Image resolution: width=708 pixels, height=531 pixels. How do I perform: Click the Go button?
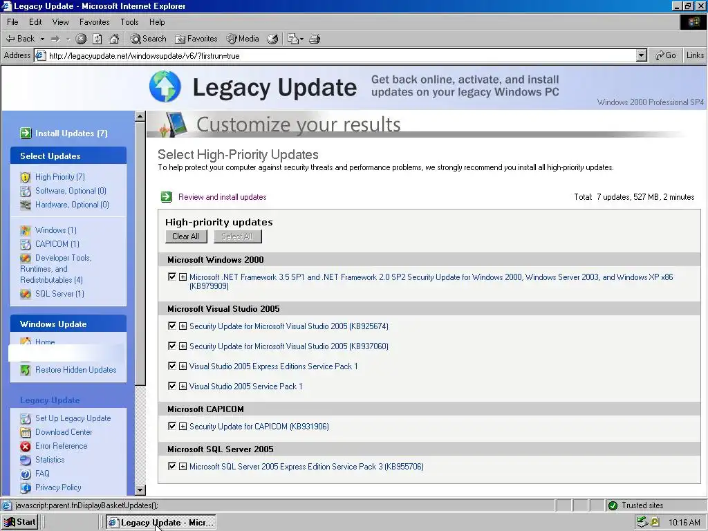(666, 55)
